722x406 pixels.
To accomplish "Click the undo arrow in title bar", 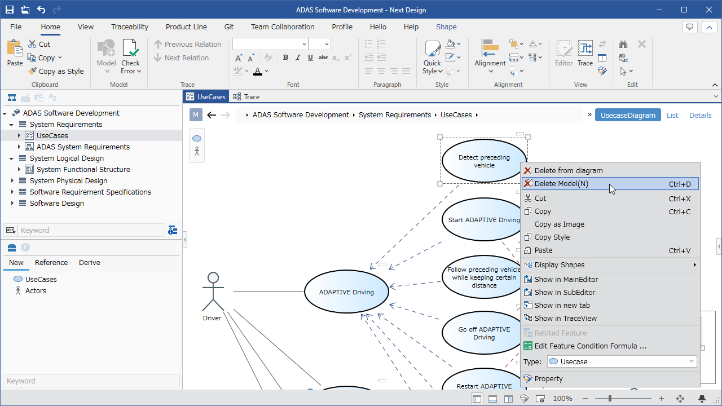I will click(41, 10).
